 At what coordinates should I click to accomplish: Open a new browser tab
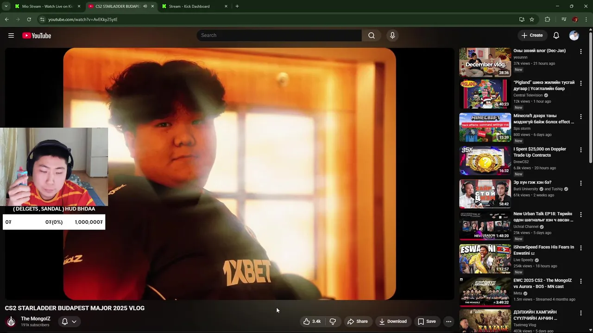(237, 6)
